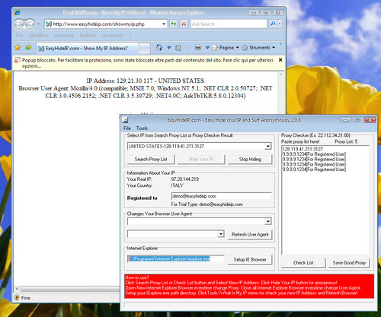381x317 pixels.
Task: Select the EasyHideIP.com Show My IP tab
Action: click(88, 48)
